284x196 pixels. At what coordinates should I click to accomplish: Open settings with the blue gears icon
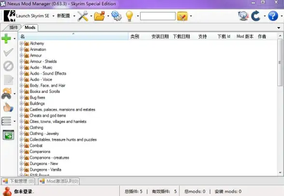(116, 16)
